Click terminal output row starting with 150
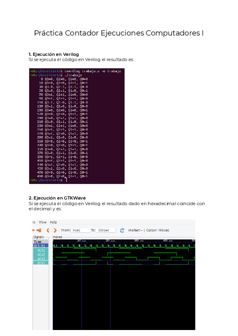This screenshot has height=336, width=238. 62,110
